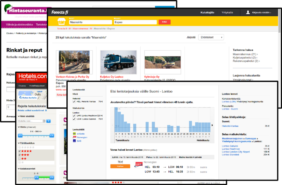Click the orange Valitse button for 76 € flight
This screenshot has width=282, height=185.
coord(120,166)
